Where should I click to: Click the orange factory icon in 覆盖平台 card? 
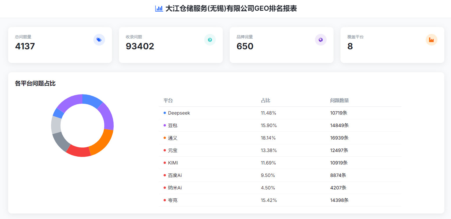pyautogui.click(x=431, y=40)
